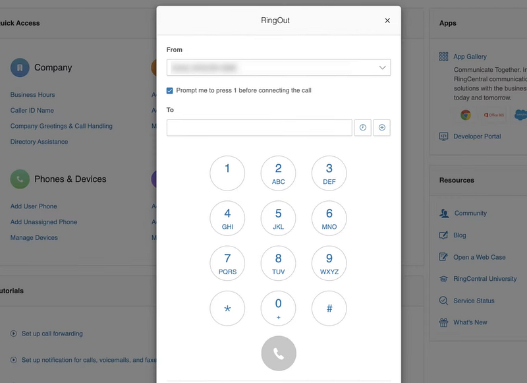Screen dimensions: 527x383
Task: Open Service Status link
Action: pyautogui.click(x=474, y=301)
